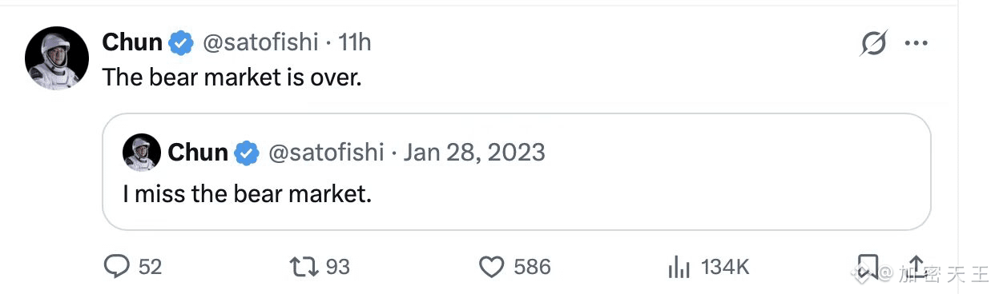Open the @satofishi handle on the main tweet
Viewport: 995px width, 294px height.
point(260,42)
